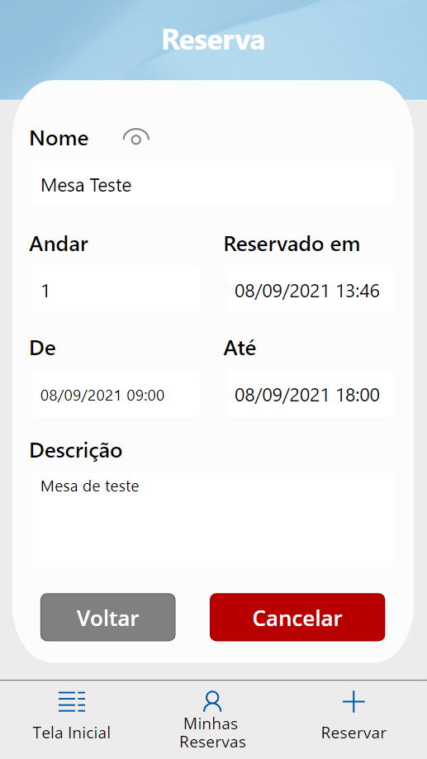The image size is (427, 759).
Task: Click the Reservado em label
Action: 292,244
